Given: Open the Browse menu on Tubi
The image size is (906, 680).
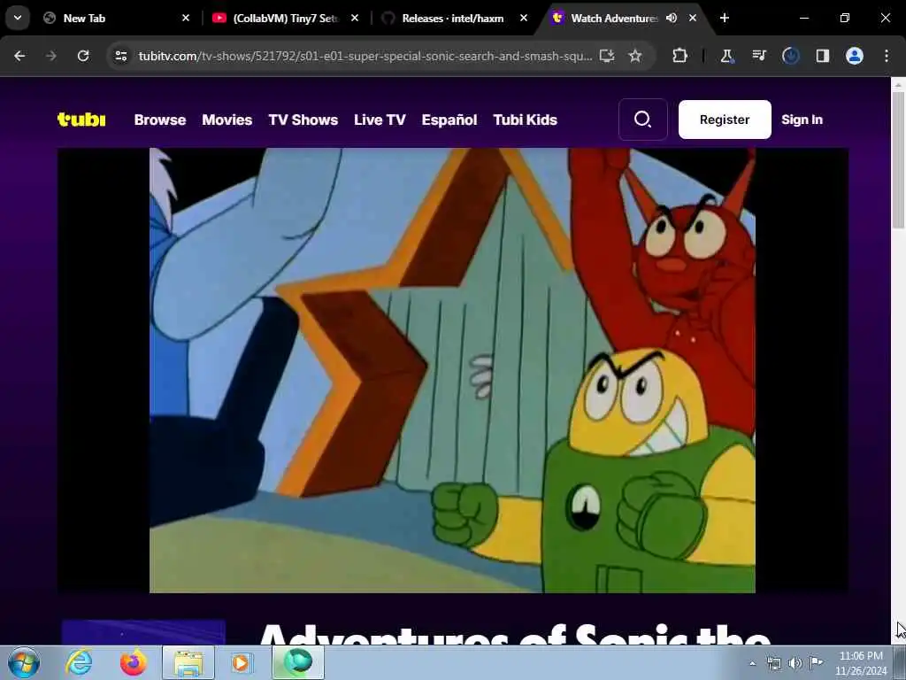Looking at the screenshot, I should tap(160, 120).
